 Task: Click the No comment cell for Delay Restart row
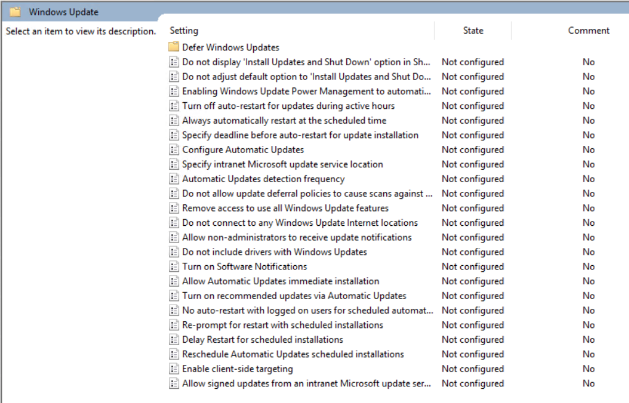coord(588,340)
